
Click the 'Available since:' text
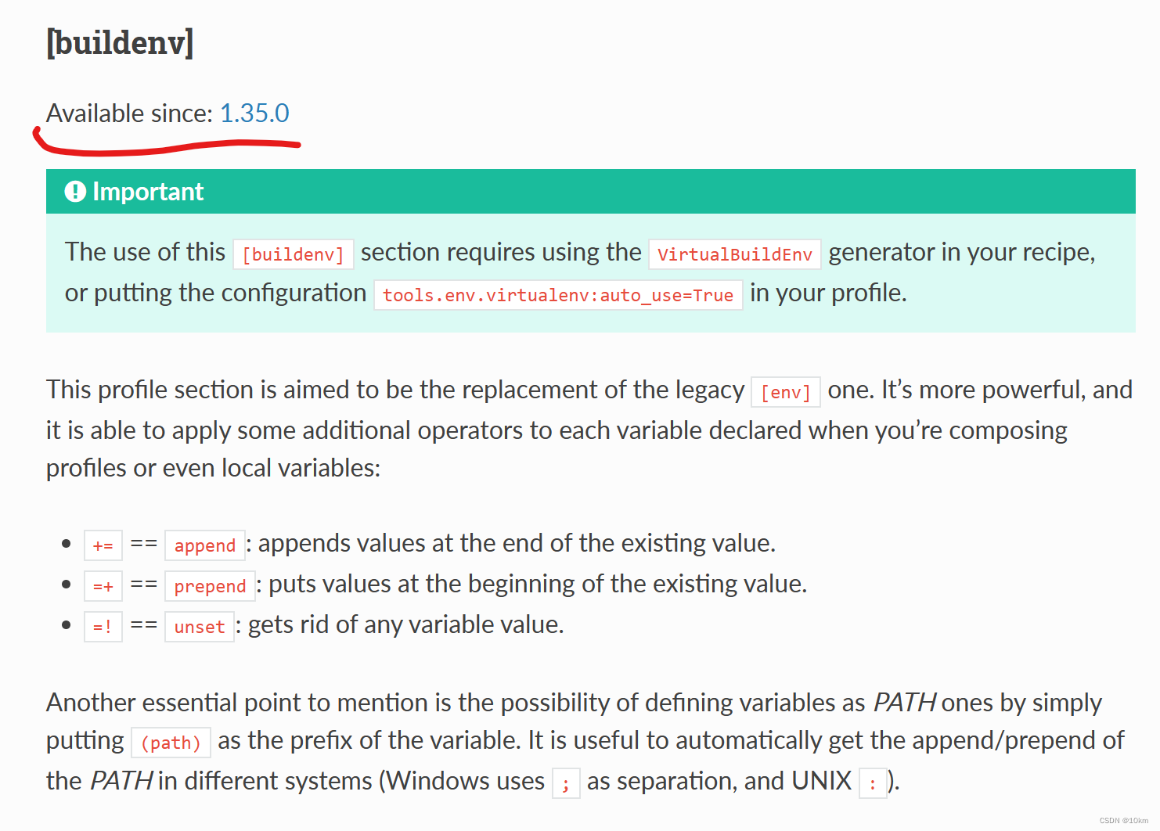click(x=129, y=113)
